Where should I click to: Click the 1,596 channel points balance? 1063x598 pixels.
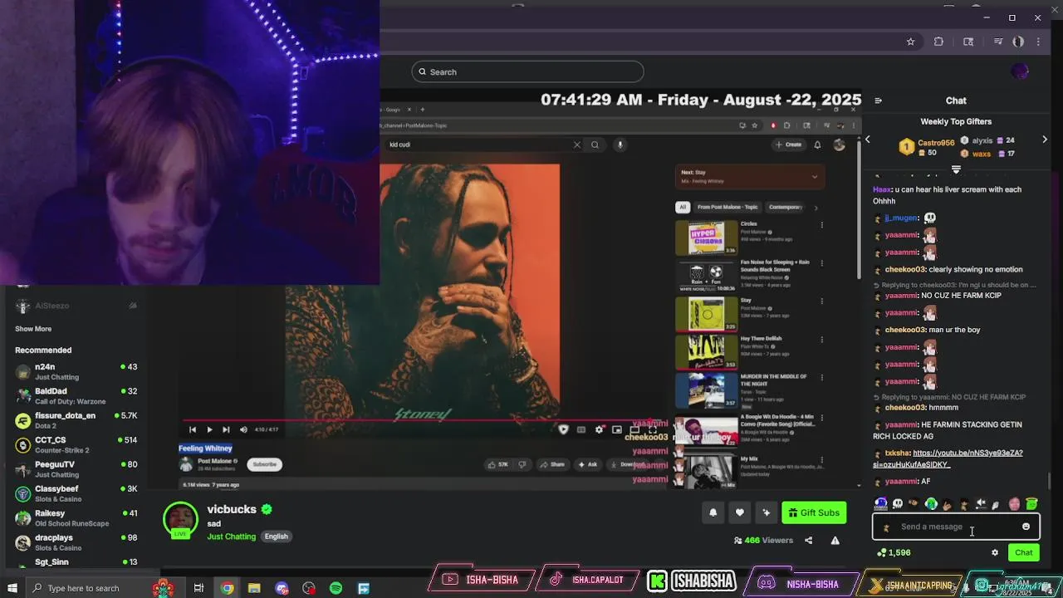894,552
